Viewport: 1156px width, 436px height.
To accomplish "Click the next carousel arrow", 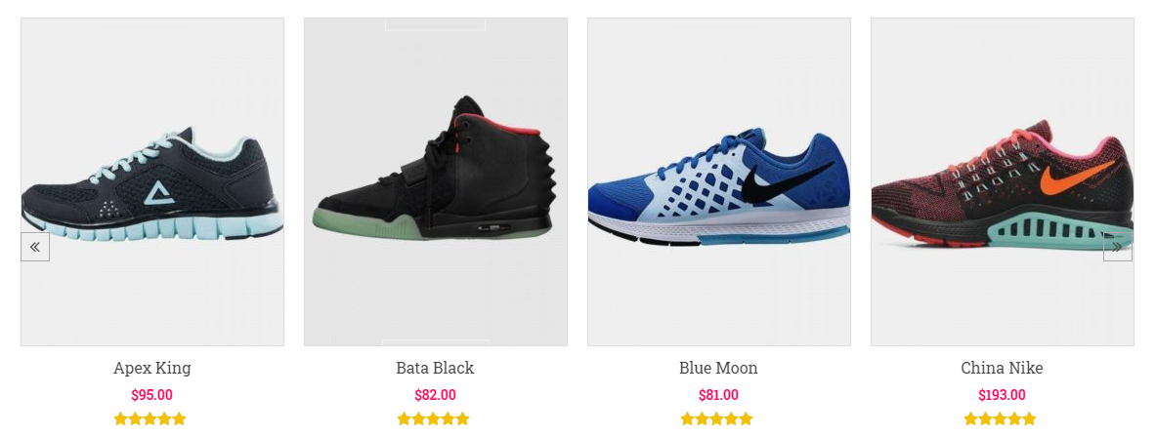I will (1118, 247).
